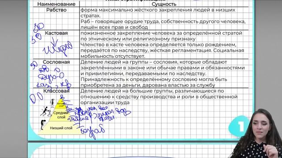This screenshot has width=282, height=158.
Task: Click line "отношению к средству производства"
Action: tap(159, 97)
